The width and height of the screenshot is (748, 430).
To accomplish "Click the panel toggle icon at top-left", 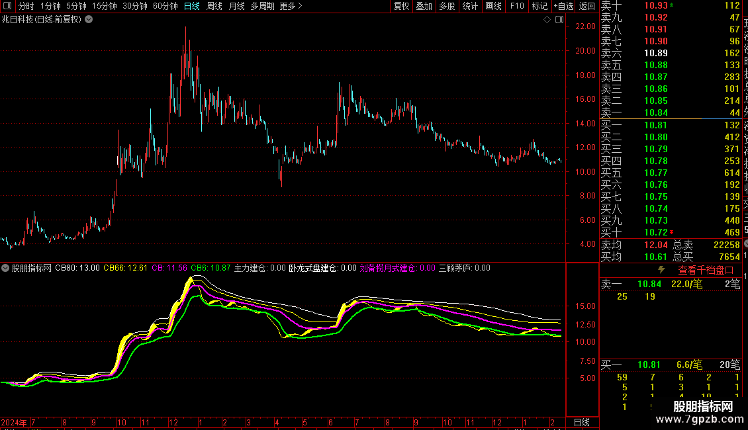I will click(8, 6).
